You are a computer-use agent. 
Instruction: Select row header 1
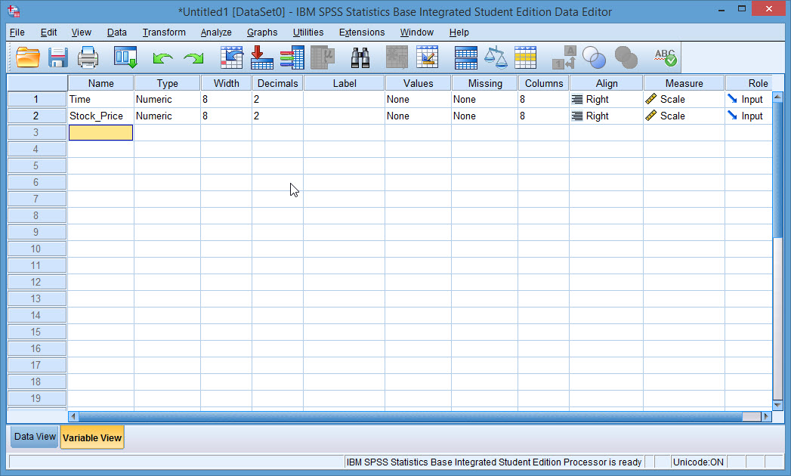click(x=36, y=100)
